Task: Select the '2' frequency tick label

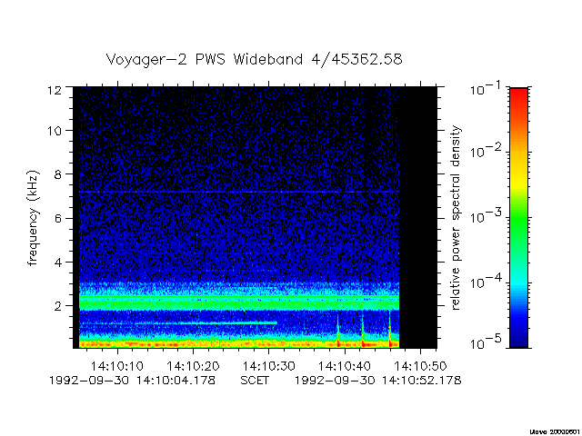Action: [x=58, y=306]
